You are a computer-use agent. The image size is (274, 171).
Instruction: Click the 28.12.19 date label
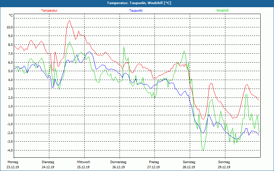tap(189, 167)
